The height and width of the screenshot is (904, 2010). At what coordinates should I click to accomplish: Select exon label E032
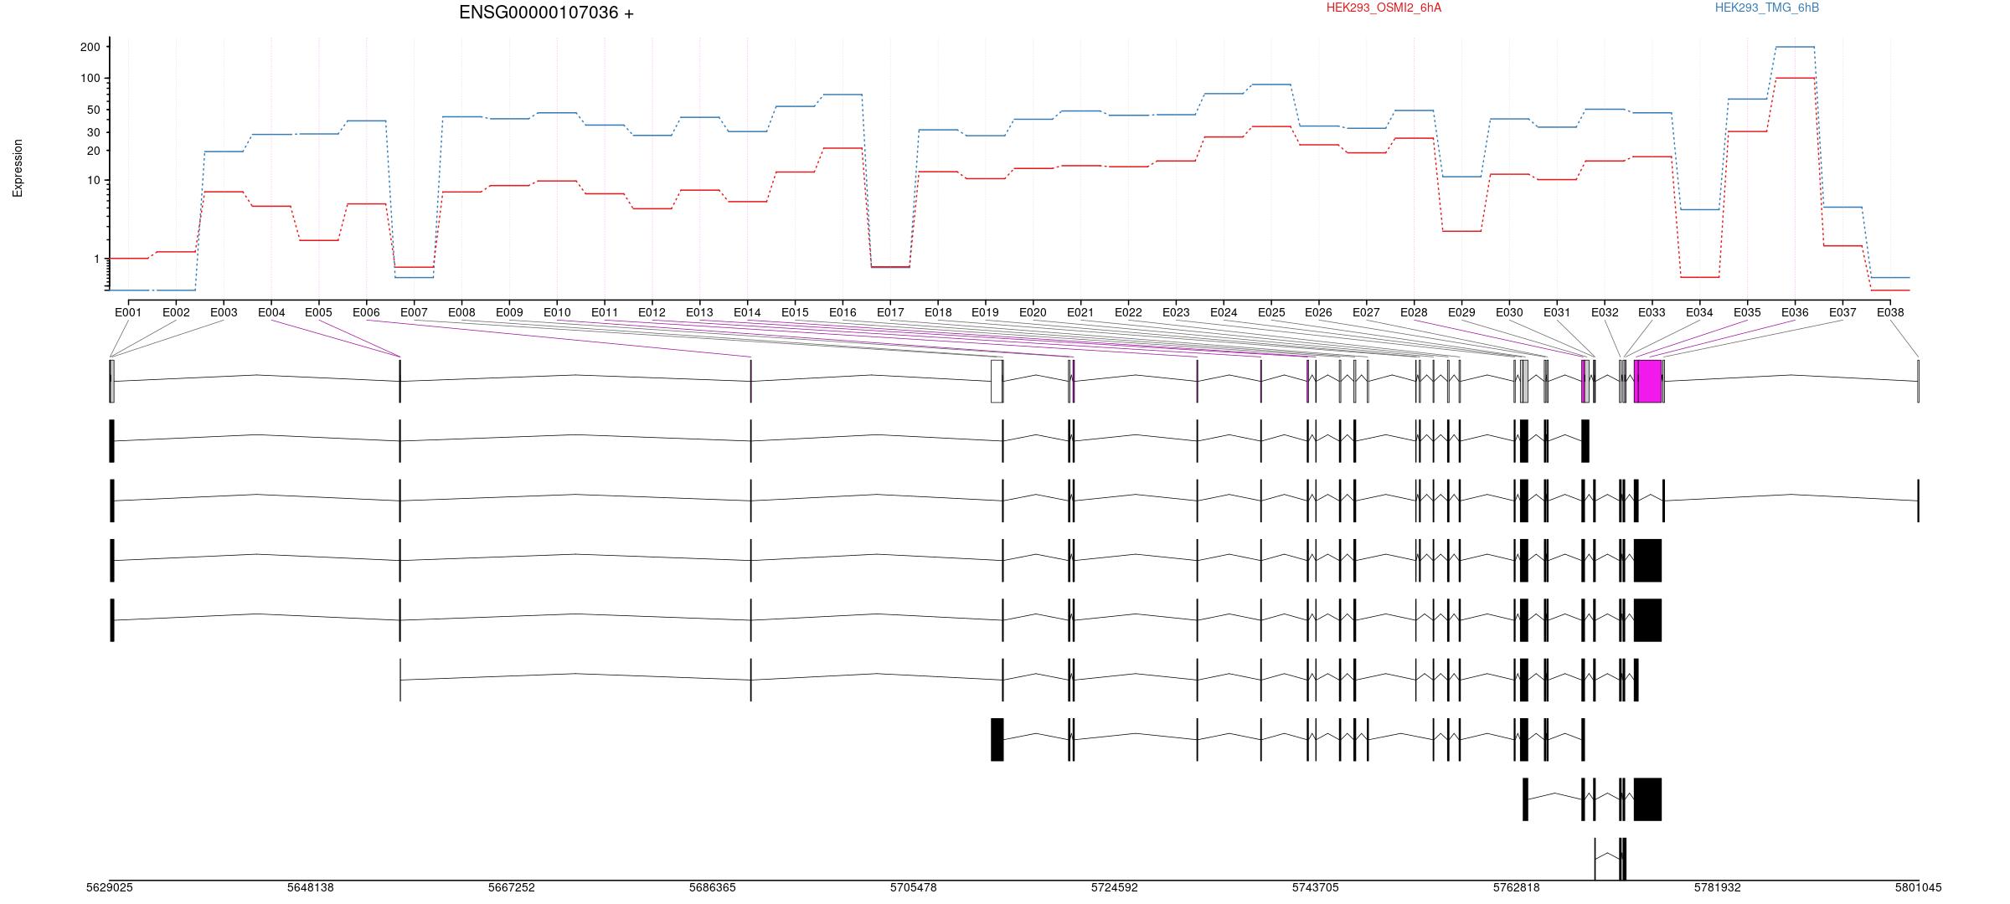1605,312
